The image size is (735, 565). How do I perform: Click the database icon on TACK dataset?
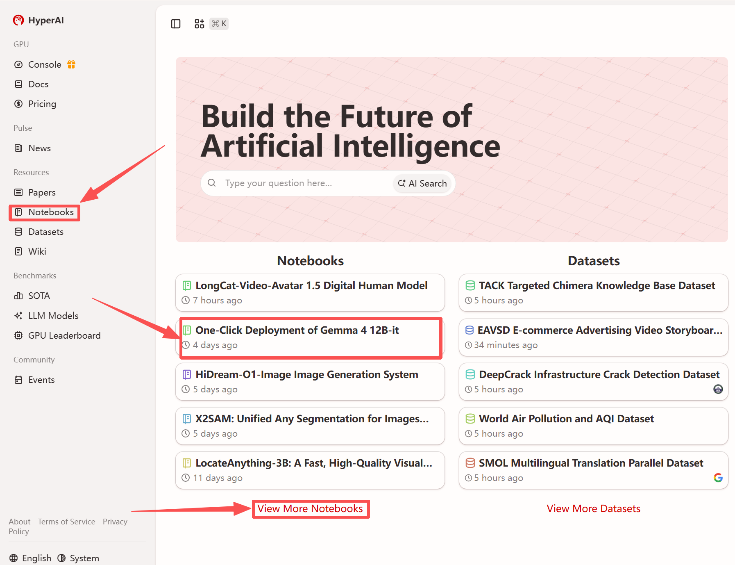[470, 285]
